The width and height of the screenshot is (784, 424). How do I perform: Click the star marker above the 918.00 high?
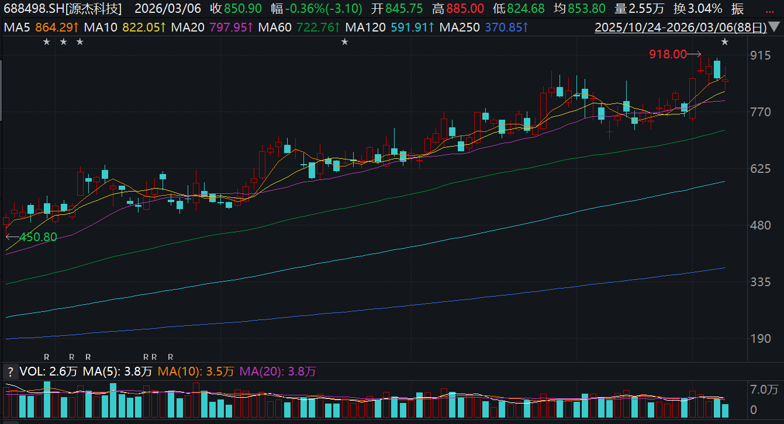[725, 41]
